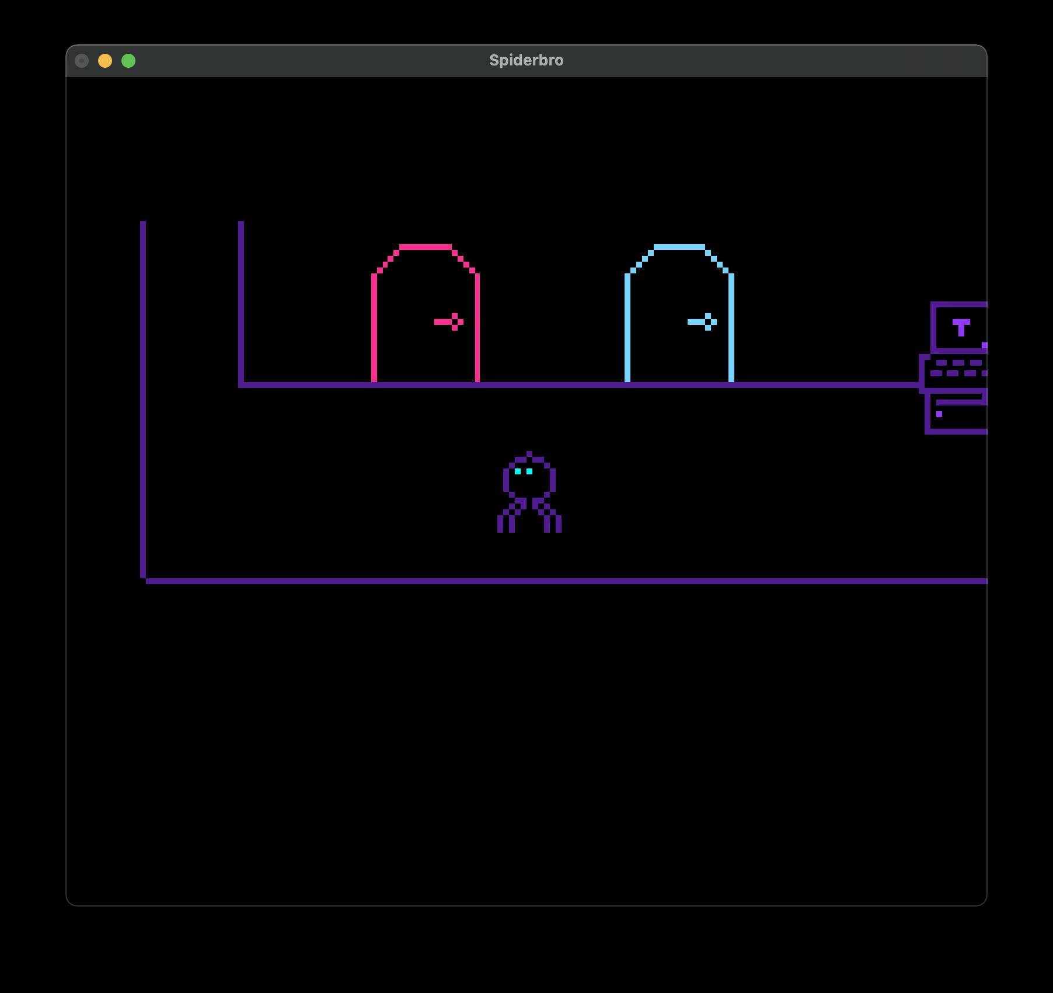Click the disabled gray close button
Viewport: 1053px width, 993px height.
click(x=82, y=61)
